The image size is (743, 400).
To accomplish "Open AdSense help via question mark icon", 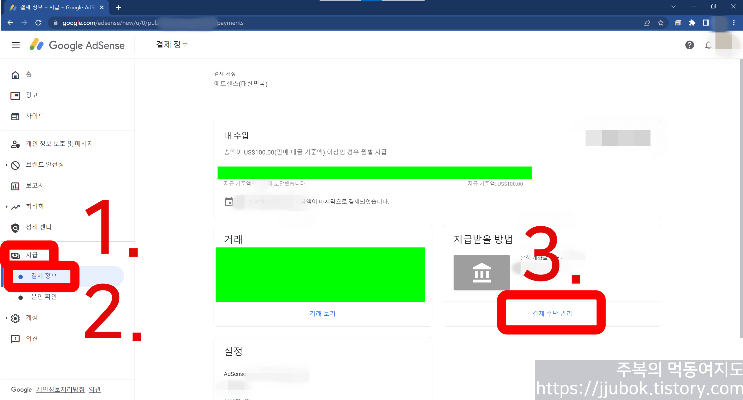I will click(x=690, y=45).
